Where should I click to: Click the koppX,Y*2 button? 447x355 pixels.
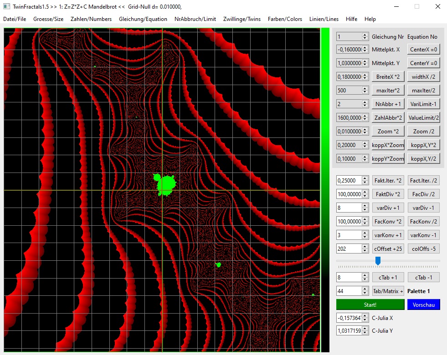point(424,145)
